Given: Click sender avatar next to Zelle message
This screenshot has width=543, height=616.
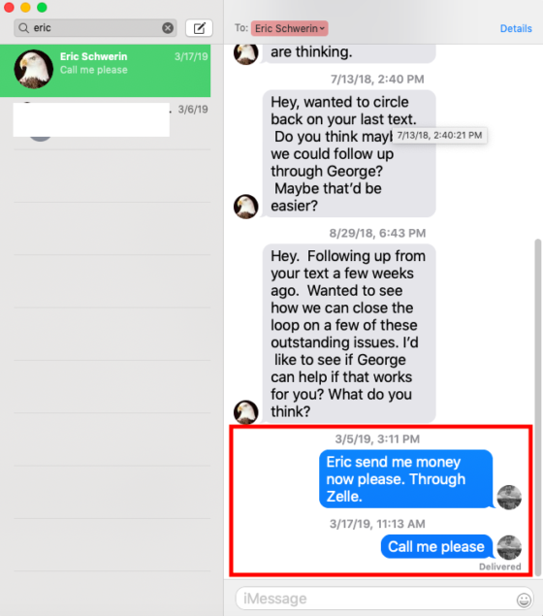Looking at the screenshot, I should [509, 498].
